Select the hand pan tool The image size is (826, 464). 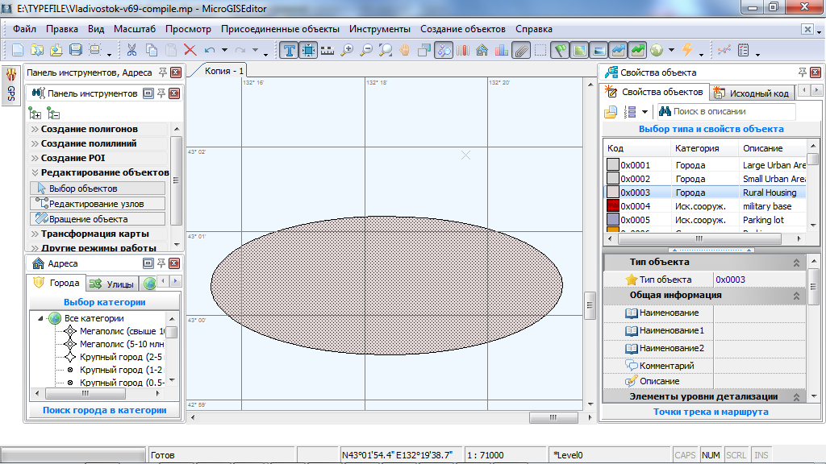(405, 50)
